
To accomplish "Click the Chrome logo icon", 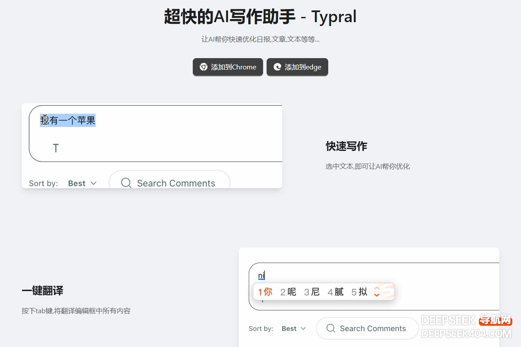I will [203, 67].
